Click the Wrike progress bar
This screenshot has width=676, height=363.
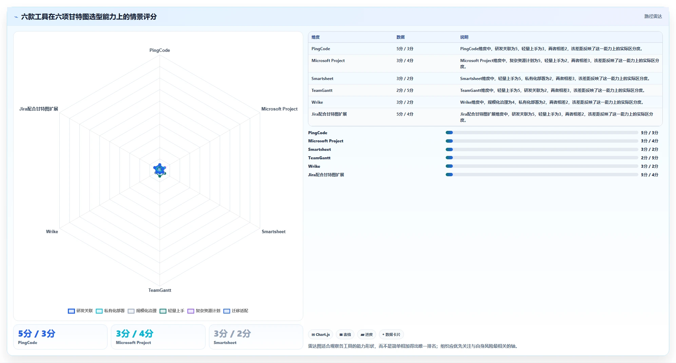click(x=542, y=166)
